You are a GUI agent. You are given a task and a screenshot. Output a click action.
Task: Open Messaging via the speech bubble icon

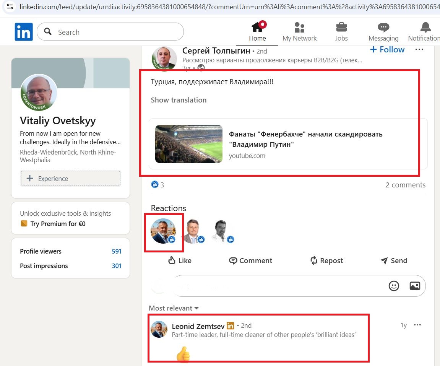click(x=383, y=28)
